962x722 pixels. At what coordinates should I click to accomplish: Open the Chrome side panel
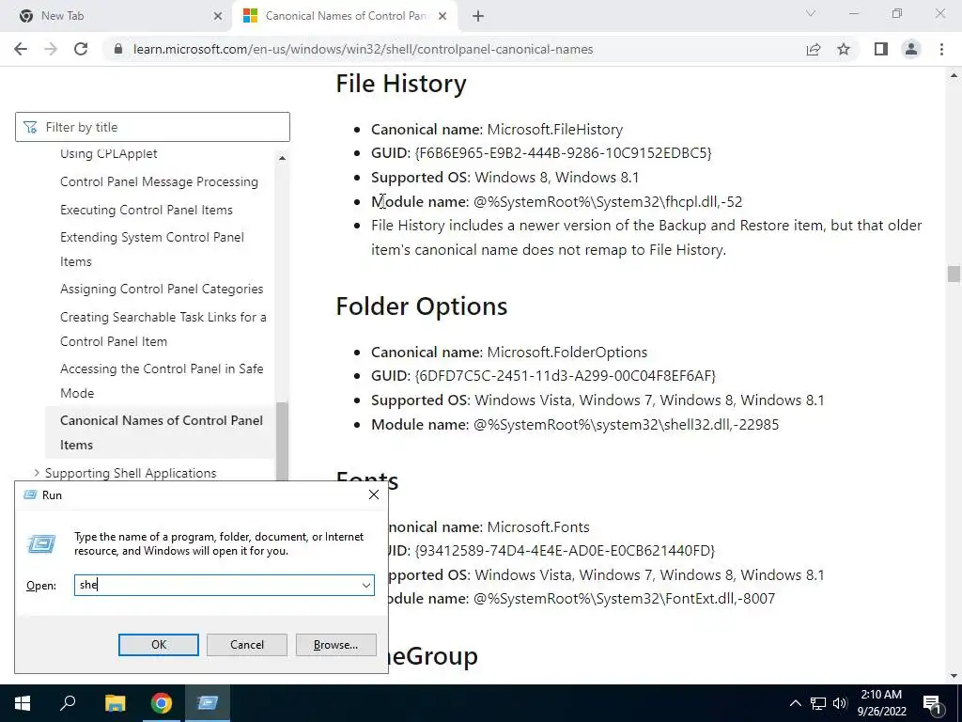881,49
